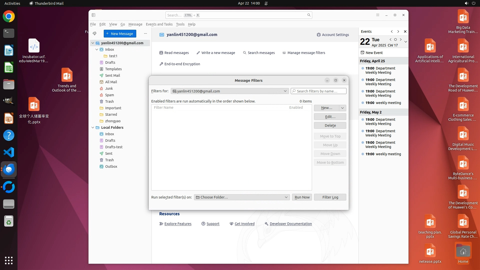Open the Developer Documentation link

(290, 224)
